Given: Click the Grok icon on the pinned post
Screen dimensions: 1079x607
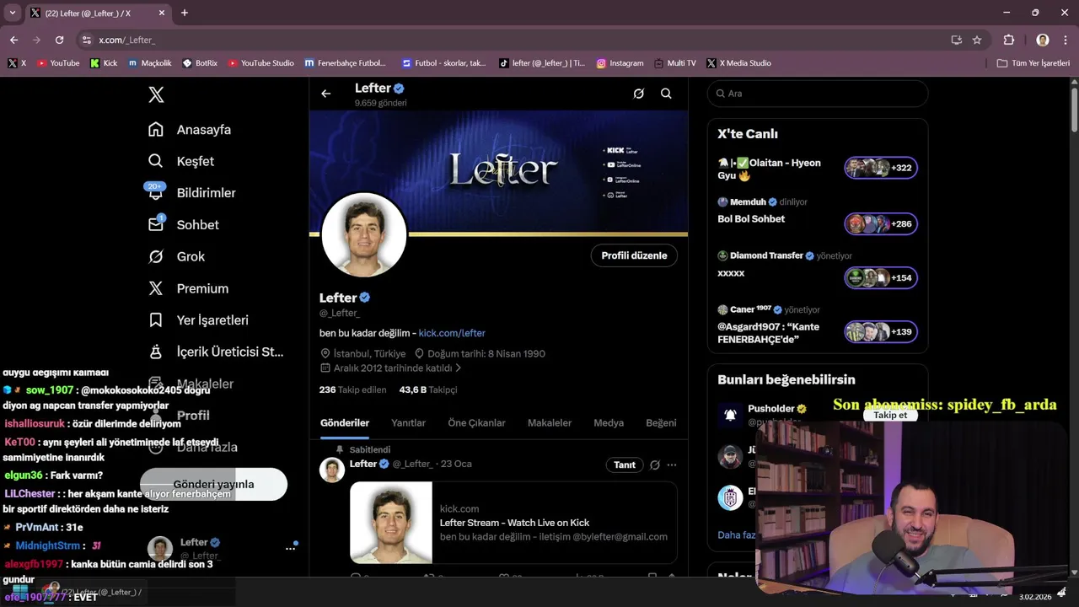Looking at the screenshot, I should point(654,465).
